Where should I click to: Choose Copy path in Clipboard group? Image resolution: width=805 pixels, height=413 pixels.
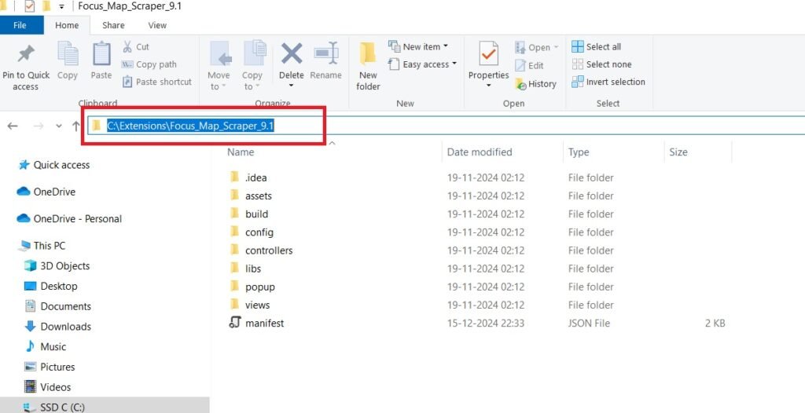(149, 64)
